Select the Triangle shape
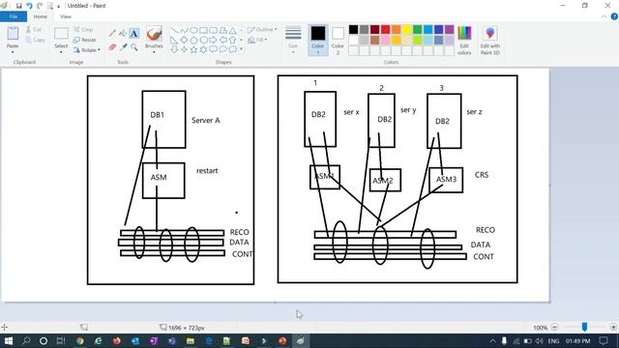 (x=232, y=30)
